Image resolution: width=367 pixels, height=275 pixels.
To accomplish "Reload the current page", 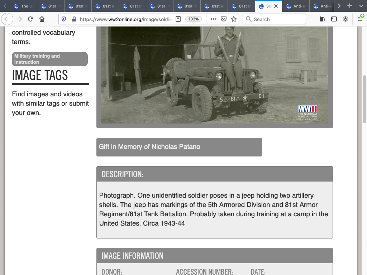I will 31,19.
